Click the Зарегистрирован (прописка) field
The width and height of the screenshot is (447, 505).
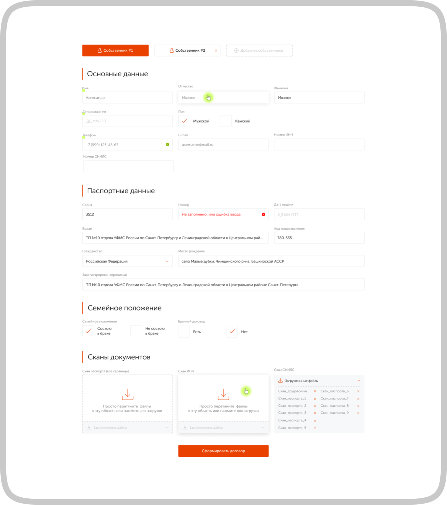(x=223, y=284)
